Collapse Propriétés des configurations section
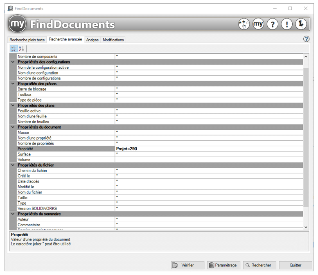This screenshot has height=275, width=318. click(13, 62)
